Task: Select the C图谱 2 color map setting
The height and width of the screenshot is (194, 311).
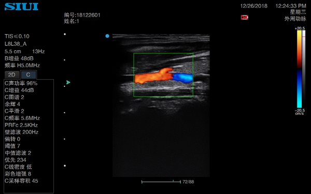Action: click(15, 97)
